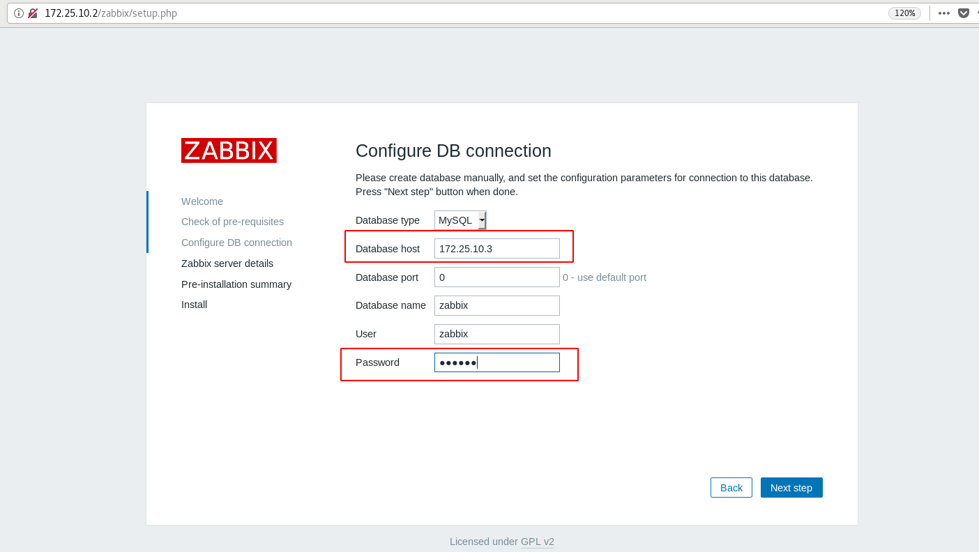Click the Database port label
Viewport: 979px width, 552px height.
387,277
